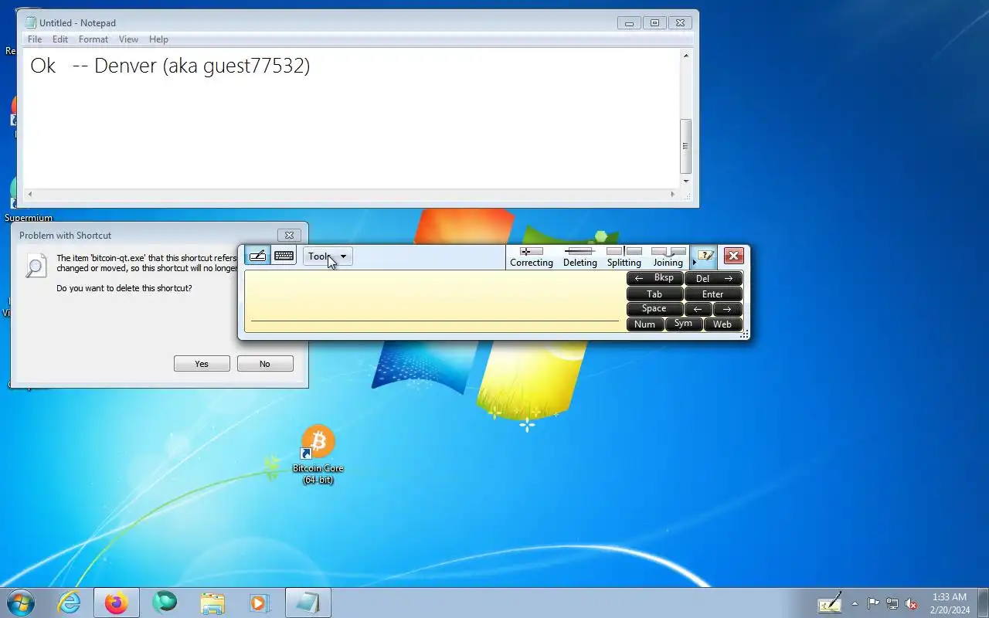Tap the Space key
989x618 pixels.
point(654,309)
